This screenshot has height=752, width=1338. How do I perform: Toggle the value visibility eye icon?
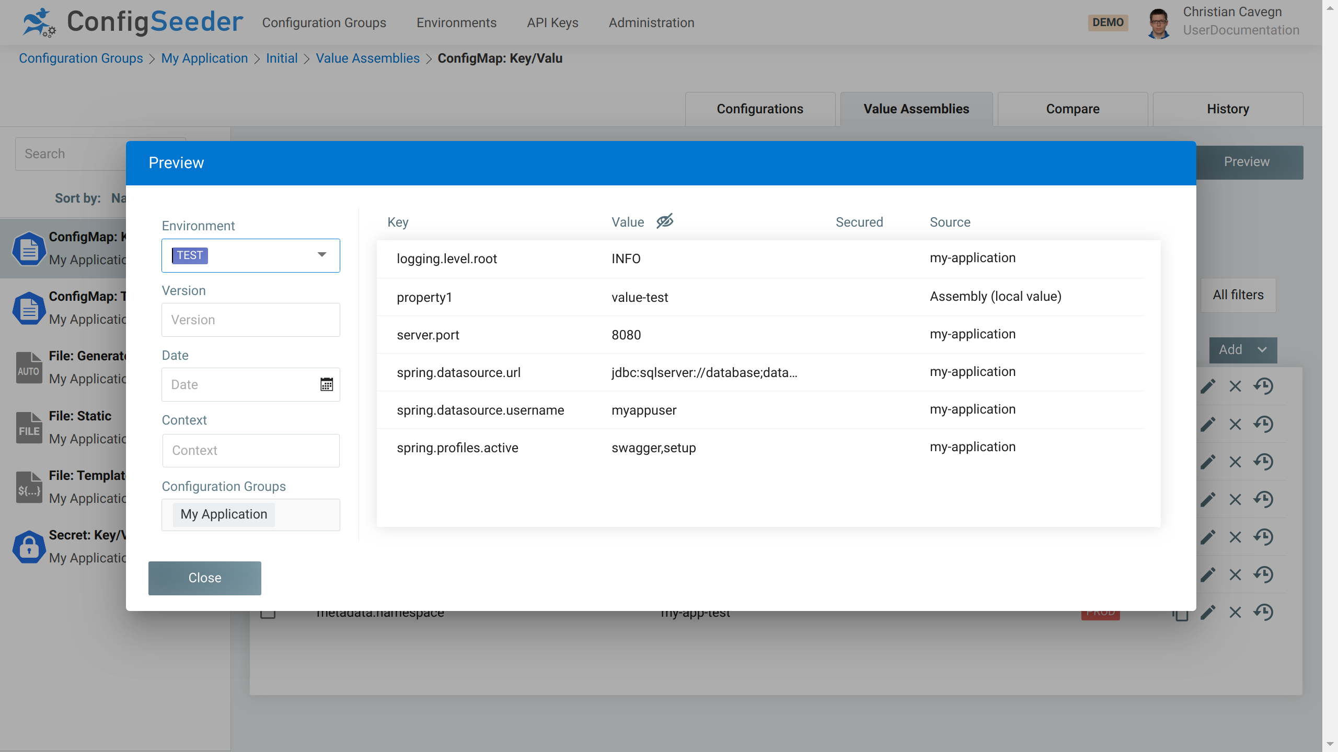point(664,221)
